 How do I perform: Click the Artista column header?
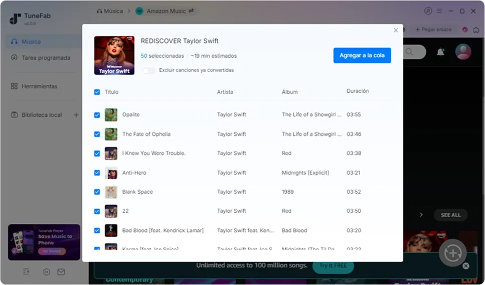225,92
